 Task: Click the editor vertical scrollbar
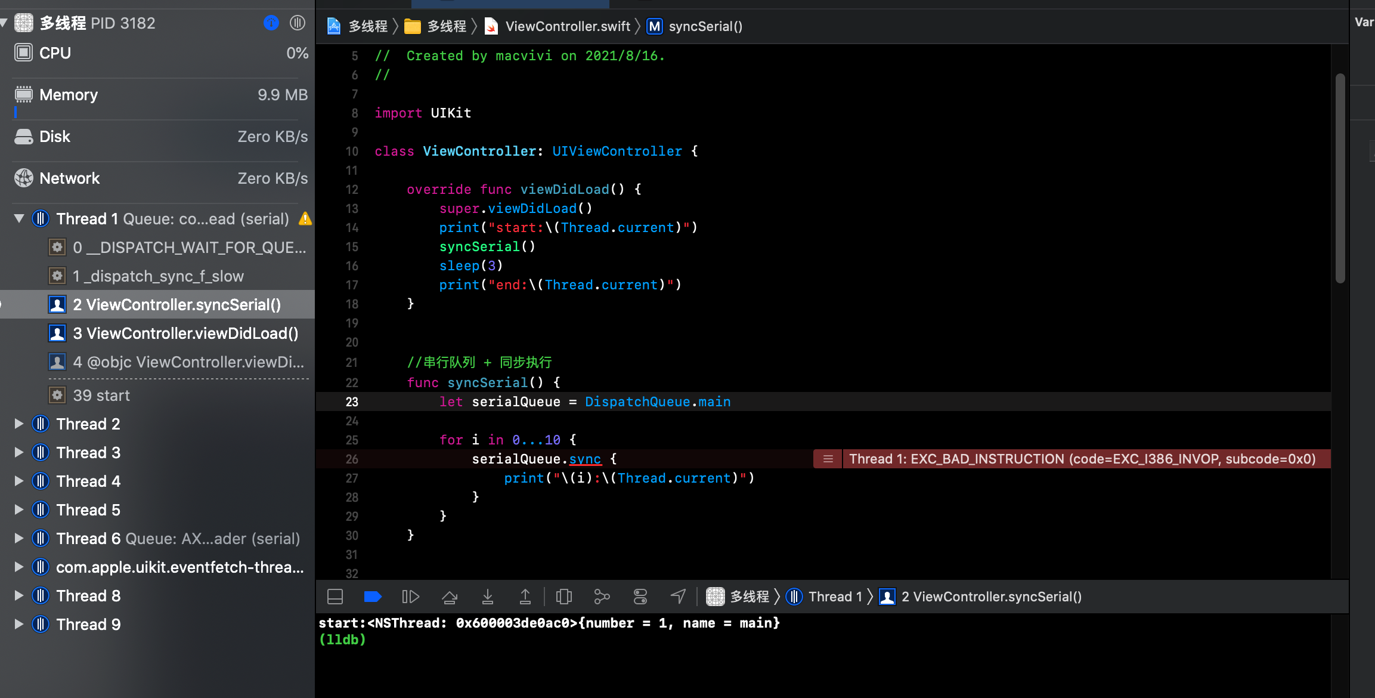(x=1340, y=178)
